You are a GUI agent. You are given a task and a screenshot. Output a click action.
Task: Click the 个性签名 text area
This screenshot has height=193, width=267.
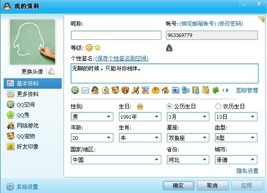[x=165, y=74]
